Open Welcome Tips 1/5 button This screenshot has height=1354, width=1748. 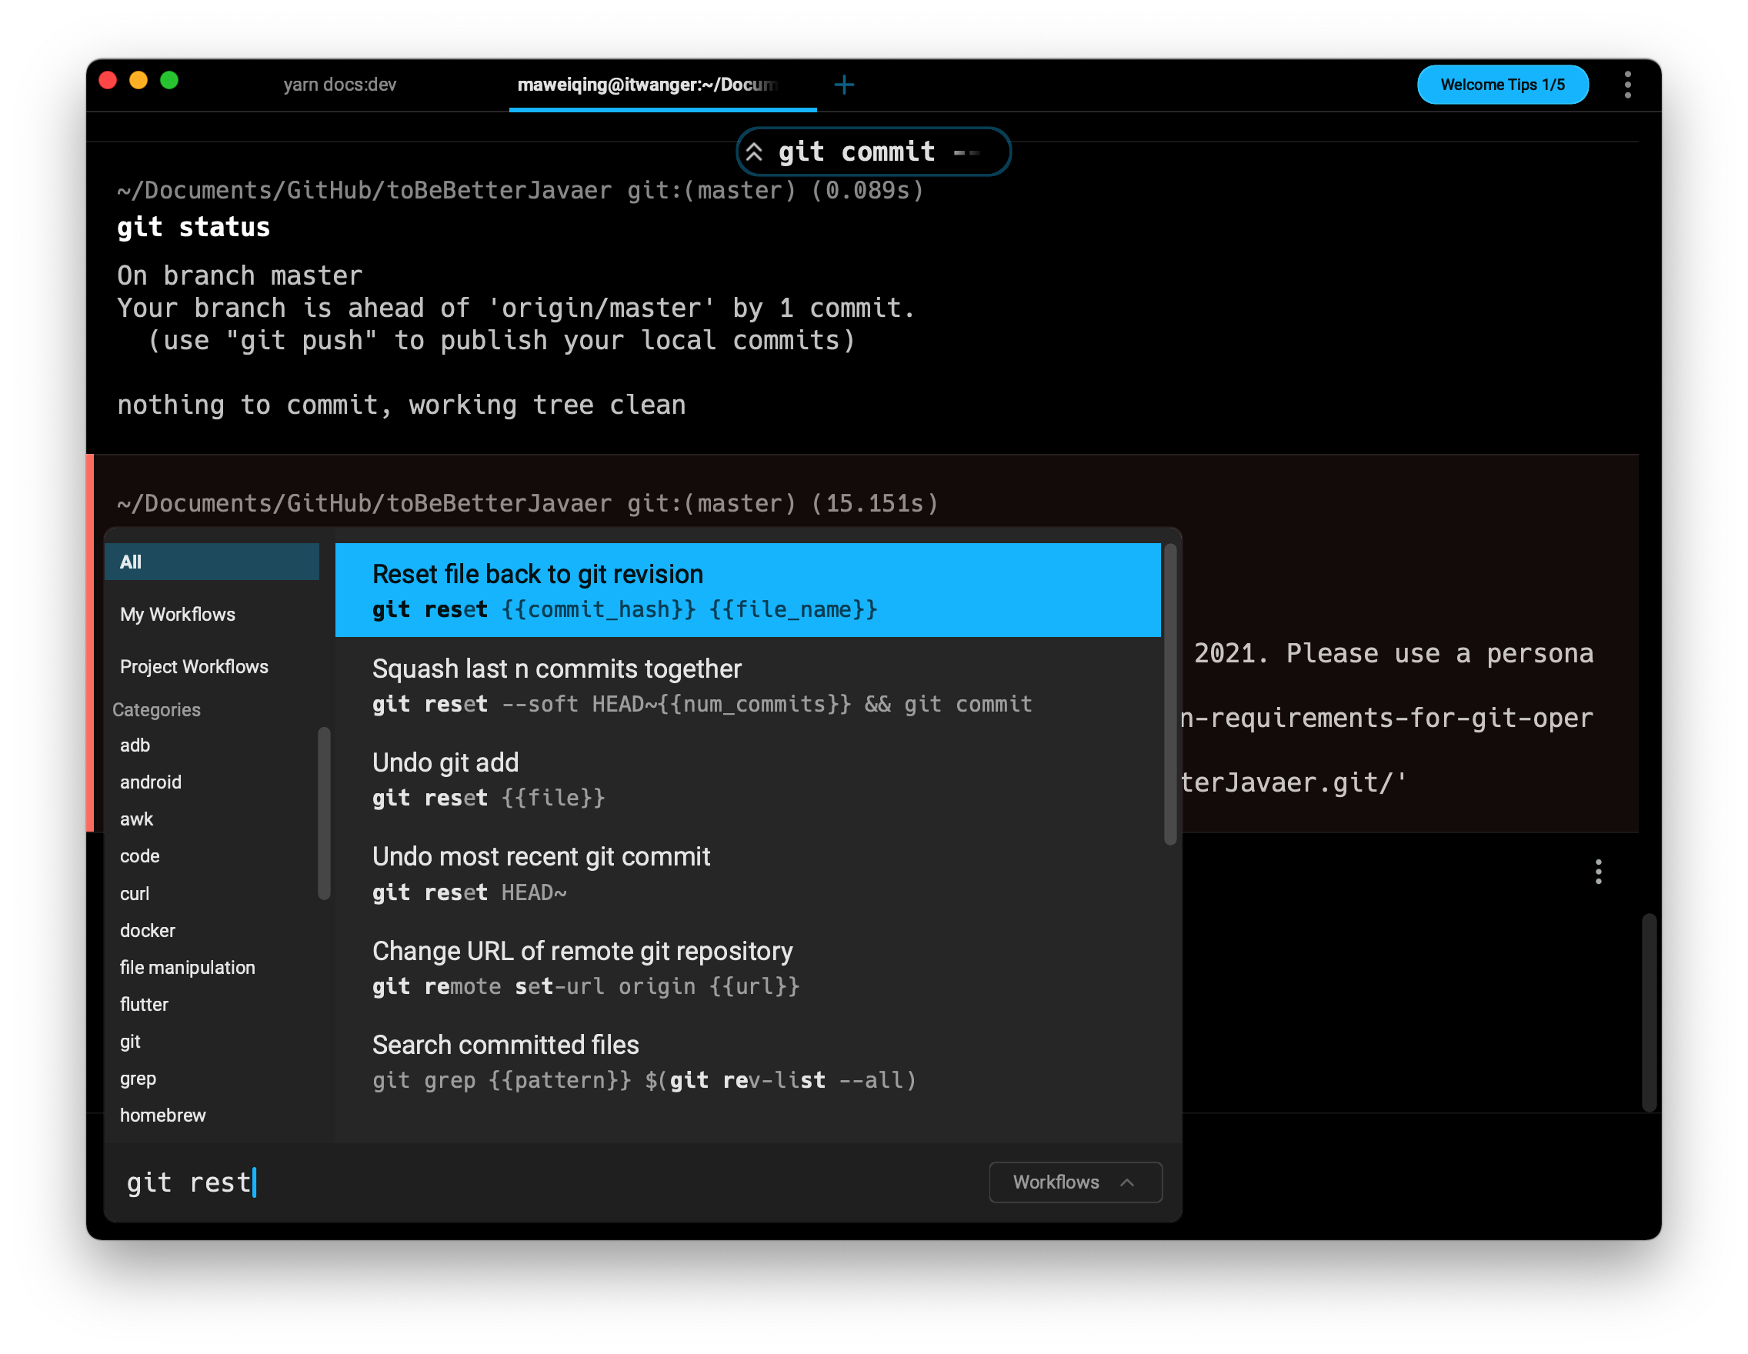pyautogui.click(x=1502, y=84)
